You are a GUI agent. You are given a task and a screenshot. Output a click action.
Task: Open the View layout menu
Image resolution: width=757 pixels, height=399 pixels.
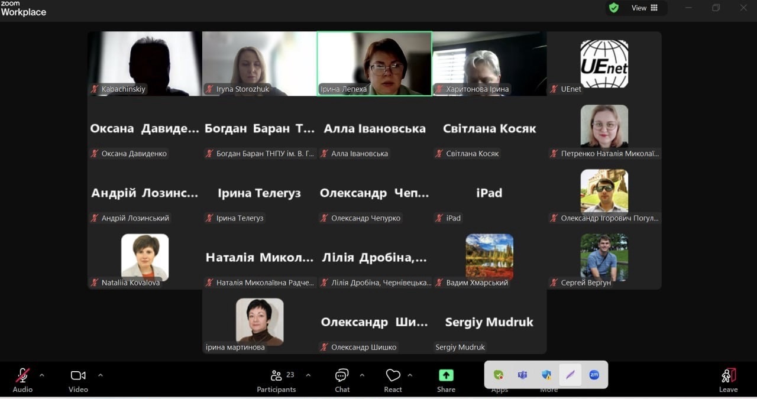pyautogui.click(x=644, y=8)
